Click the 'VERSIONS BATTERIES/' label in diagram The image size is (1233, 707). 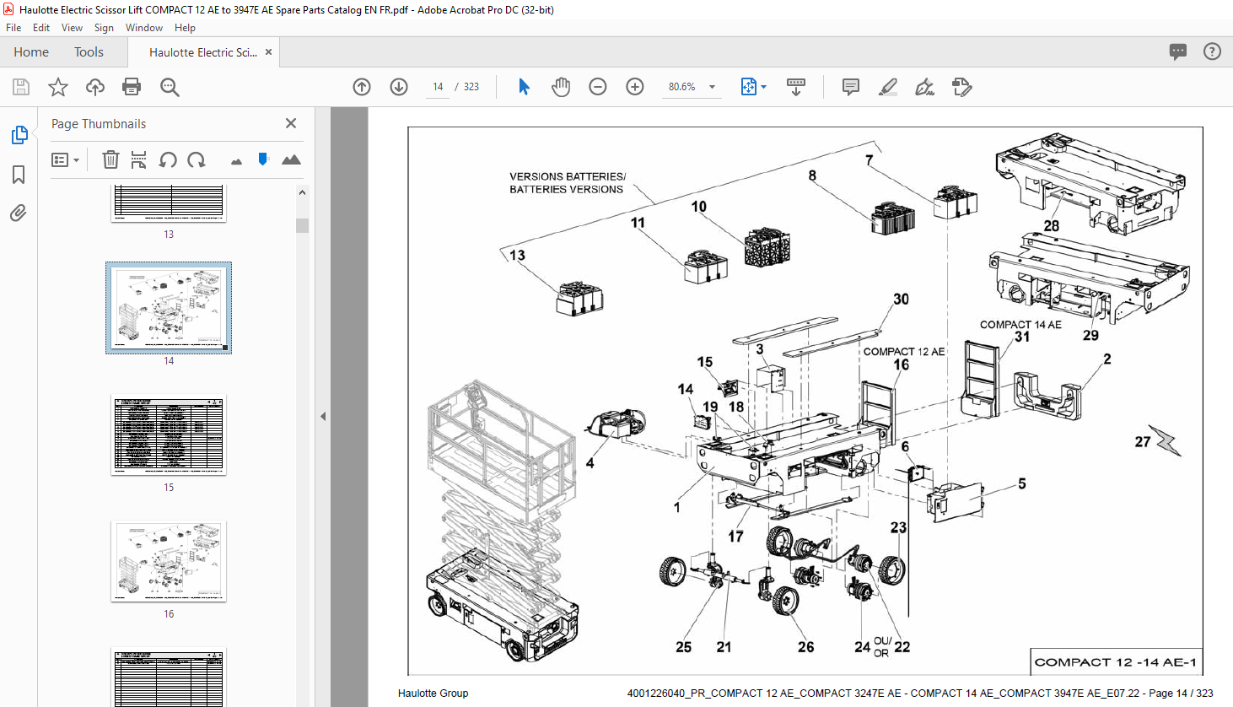coord(568,176)
